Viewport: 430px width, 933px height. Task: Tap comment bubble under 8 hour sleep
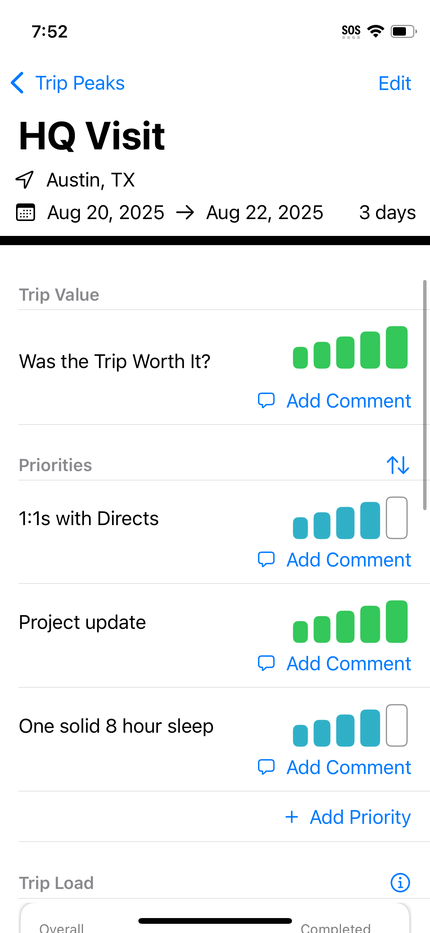tap(266, 767)
